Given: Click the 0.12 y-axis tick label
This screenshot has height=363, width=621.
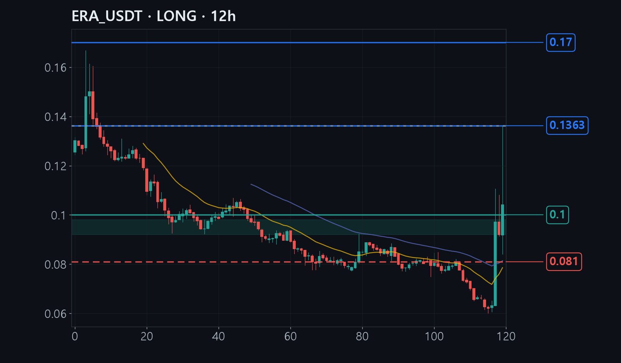Looking at the screenshot, I should (x=55, y=166).
